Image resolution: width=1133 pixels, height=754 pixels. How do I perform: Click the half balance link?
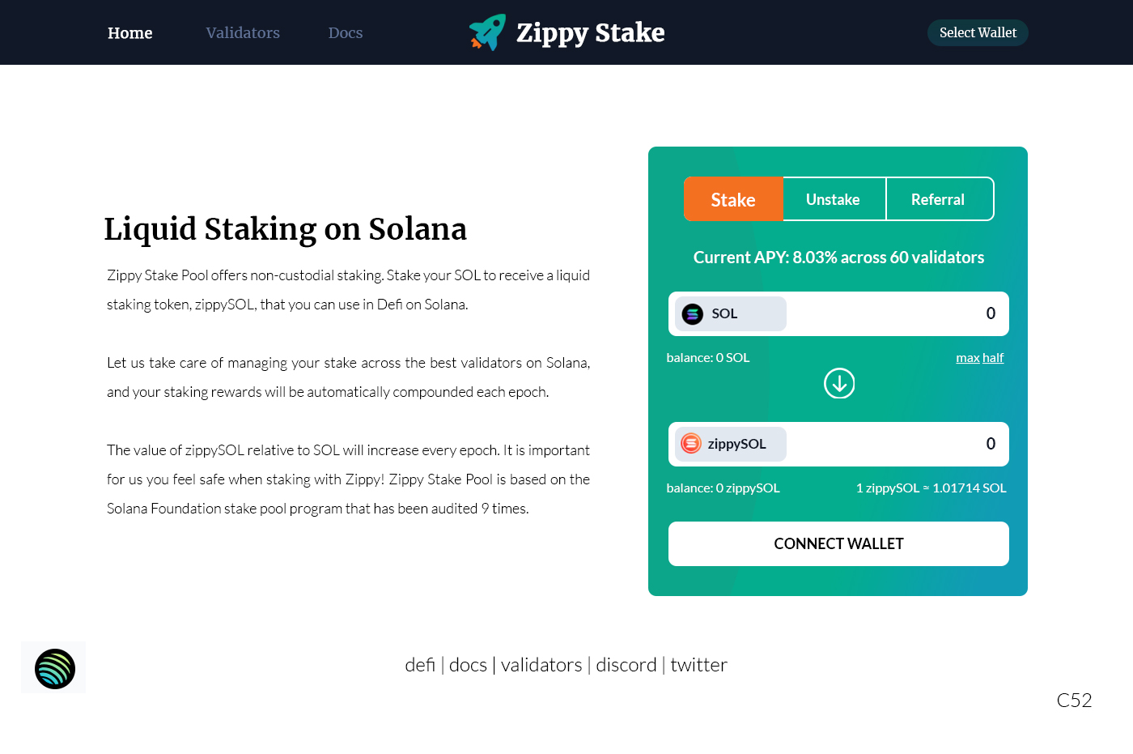993,358
